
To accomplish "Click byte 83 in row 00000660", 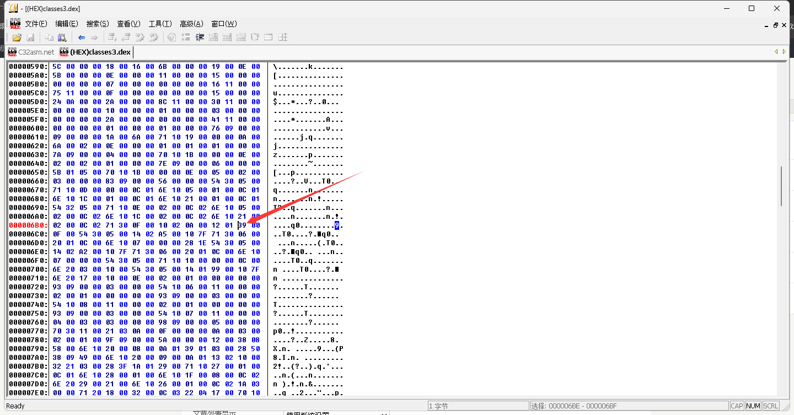I will point(109,181).
